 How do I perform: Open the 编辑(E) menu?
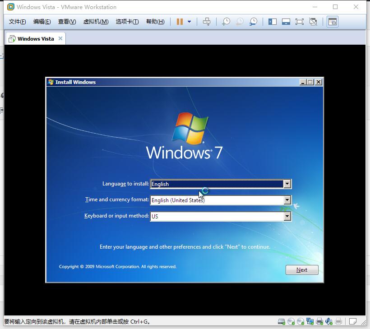(42, 22)
